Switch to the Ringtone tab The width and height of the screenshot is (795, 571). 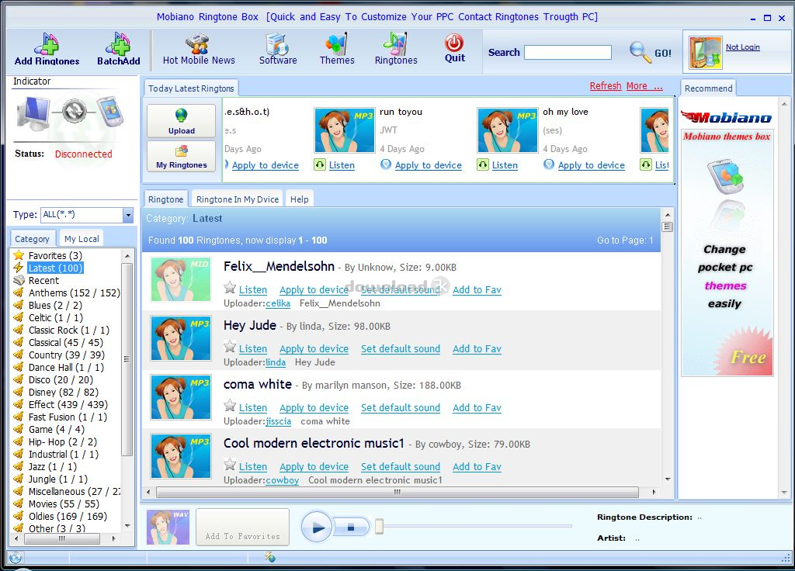(x=166, y=199)
